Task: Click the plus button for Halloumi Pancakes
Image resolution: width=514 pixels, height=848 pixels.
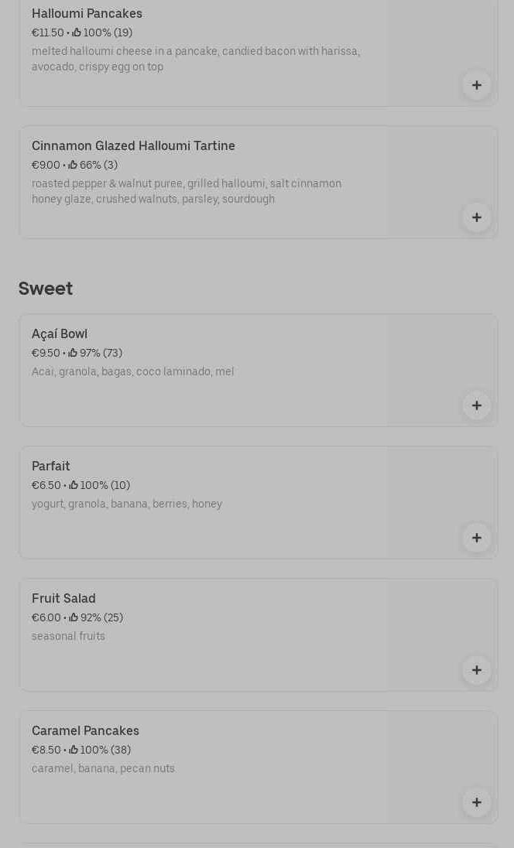Action: 477,85
